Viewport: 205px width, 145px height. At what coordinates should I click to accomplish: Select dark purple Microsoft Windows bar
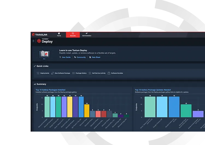pos(75,107)
